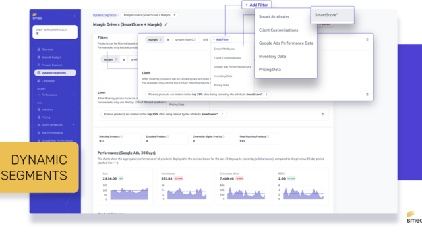Choose Pricing Data in the large menu
Screen dimensions: 422x237
pos(270,70)
